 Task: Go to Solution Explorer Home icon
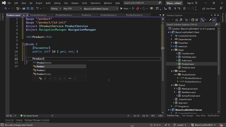[x=177, y=20]
